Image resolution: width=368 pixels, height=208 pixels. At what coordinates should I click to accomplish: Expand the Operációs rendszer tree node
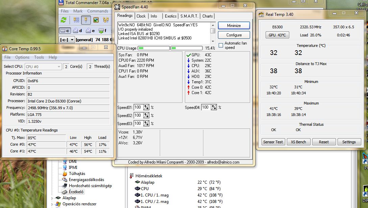pyautogui.click(x=52, y=204)
